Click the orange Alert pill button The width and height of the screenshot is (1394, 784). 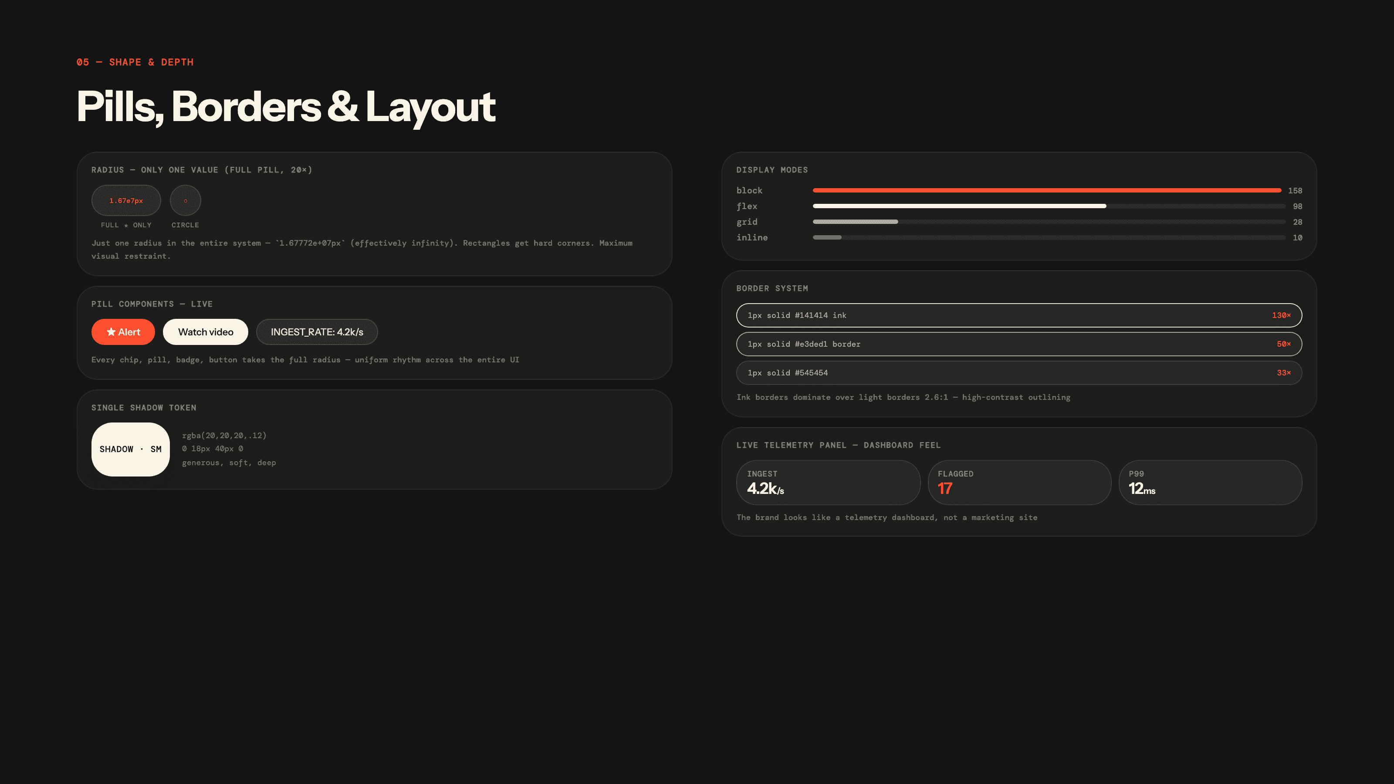click(x=123, y=331)
